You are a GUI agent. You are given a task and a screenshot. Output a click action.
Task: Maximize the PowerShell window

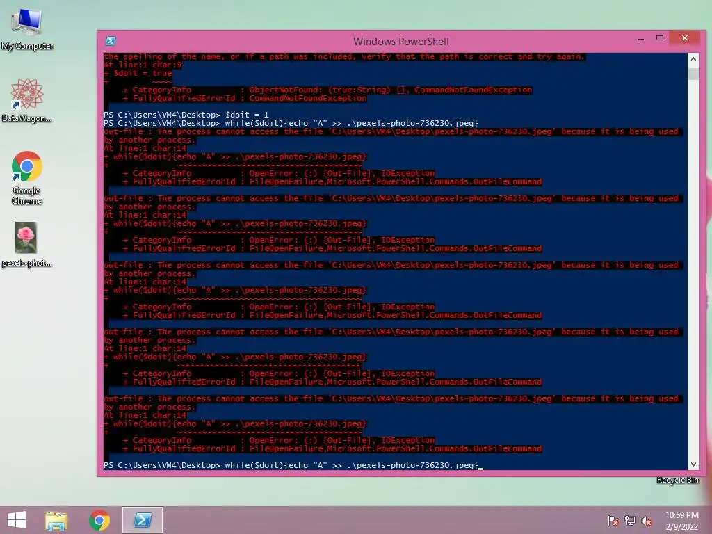(660, 38)
